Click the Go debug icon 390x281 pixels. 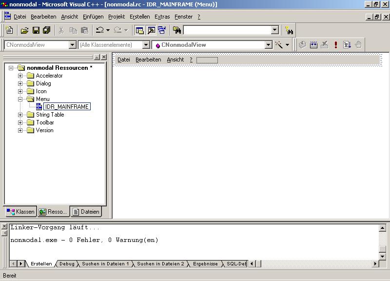pyautogui.click(x=347, y=45)
